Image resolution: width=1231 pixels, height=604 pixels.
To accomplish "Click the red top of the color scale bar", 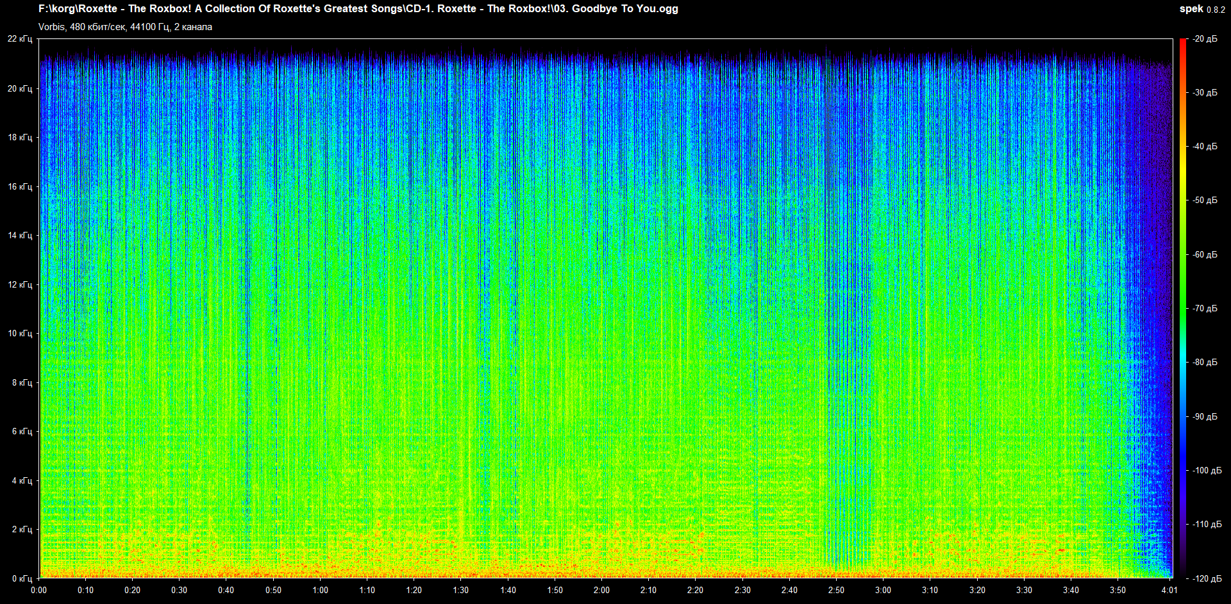I will coord(1182,44).
